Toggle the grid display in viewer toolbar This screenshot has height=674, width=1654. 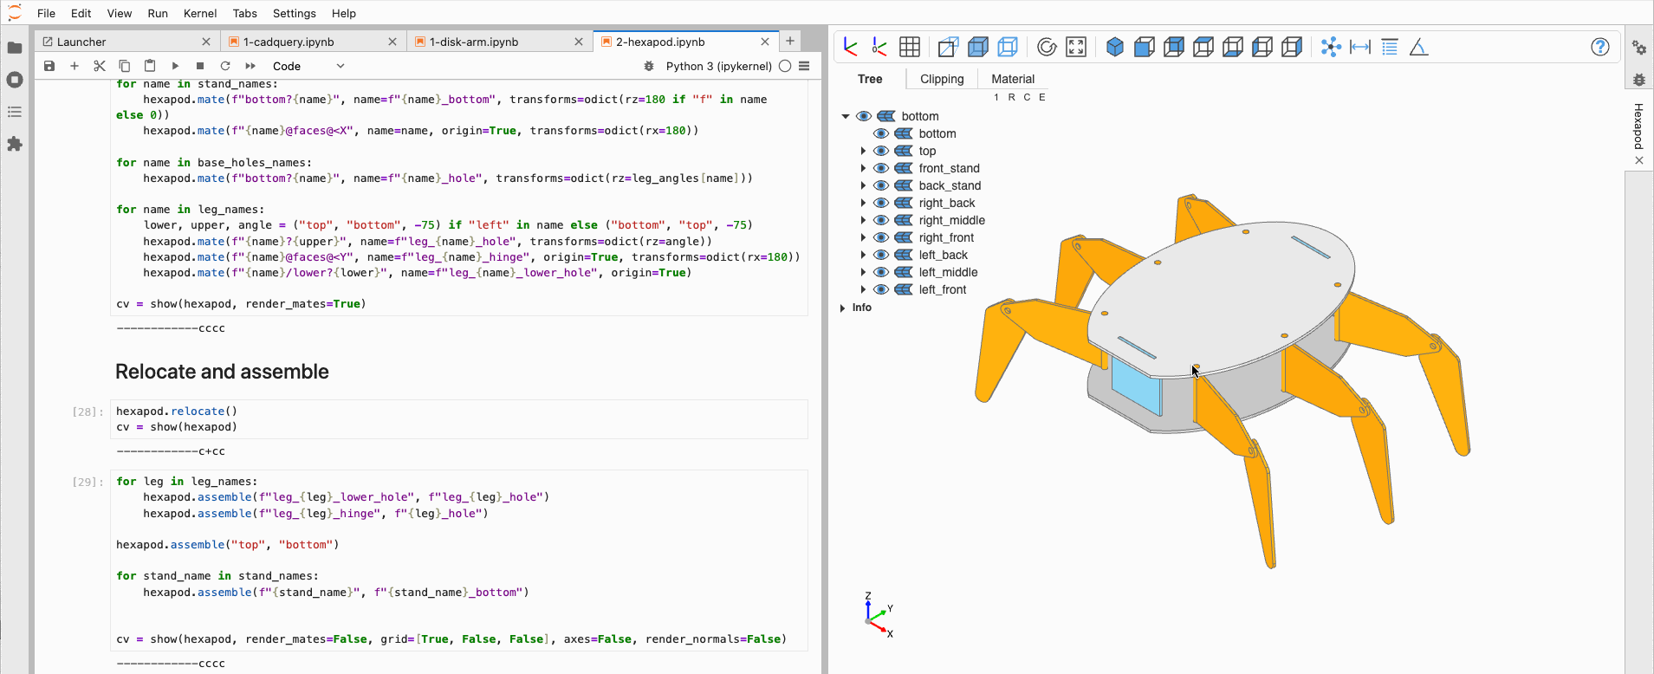(909, 47)
